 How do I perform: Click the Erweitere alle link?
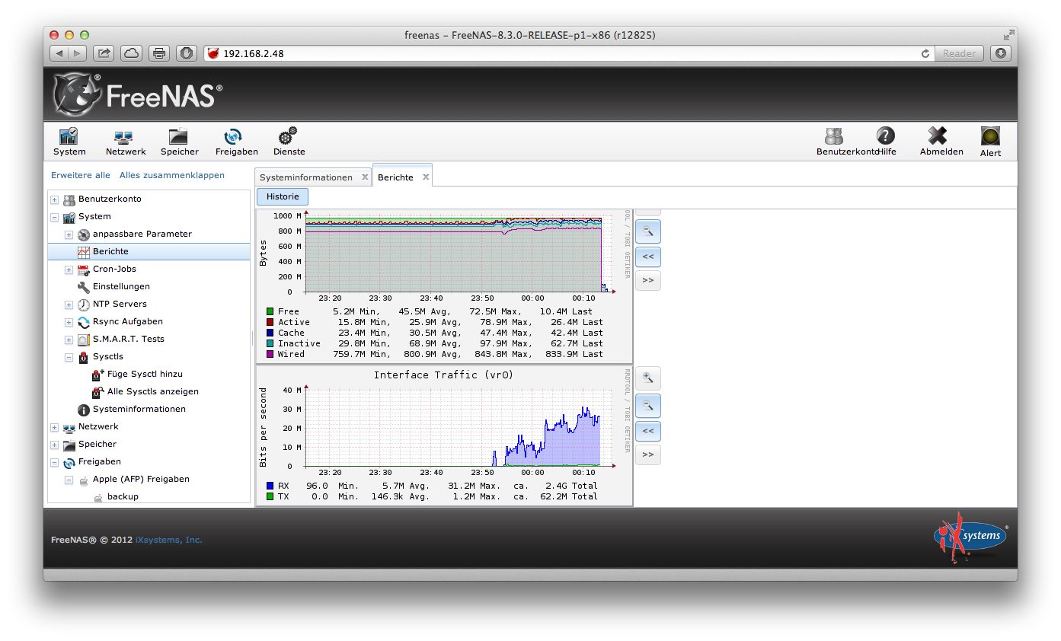tap(80, 175)
